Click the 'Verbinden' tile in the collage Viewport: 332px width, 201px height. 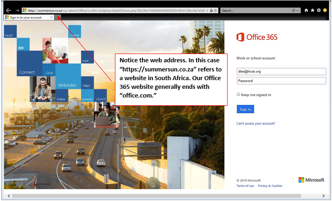68,76
